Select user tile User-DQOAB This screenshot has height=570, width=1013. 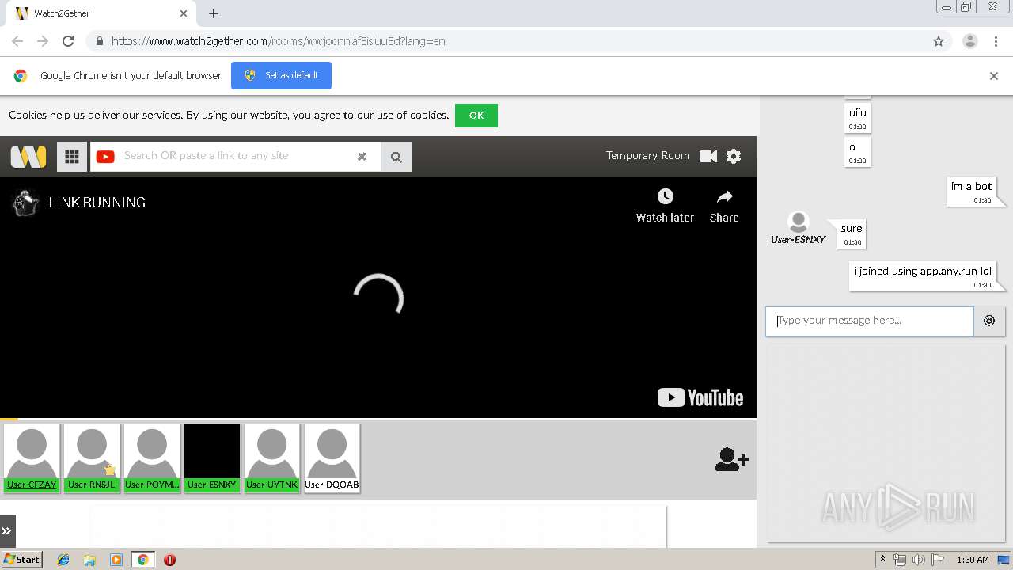[332, 458]
